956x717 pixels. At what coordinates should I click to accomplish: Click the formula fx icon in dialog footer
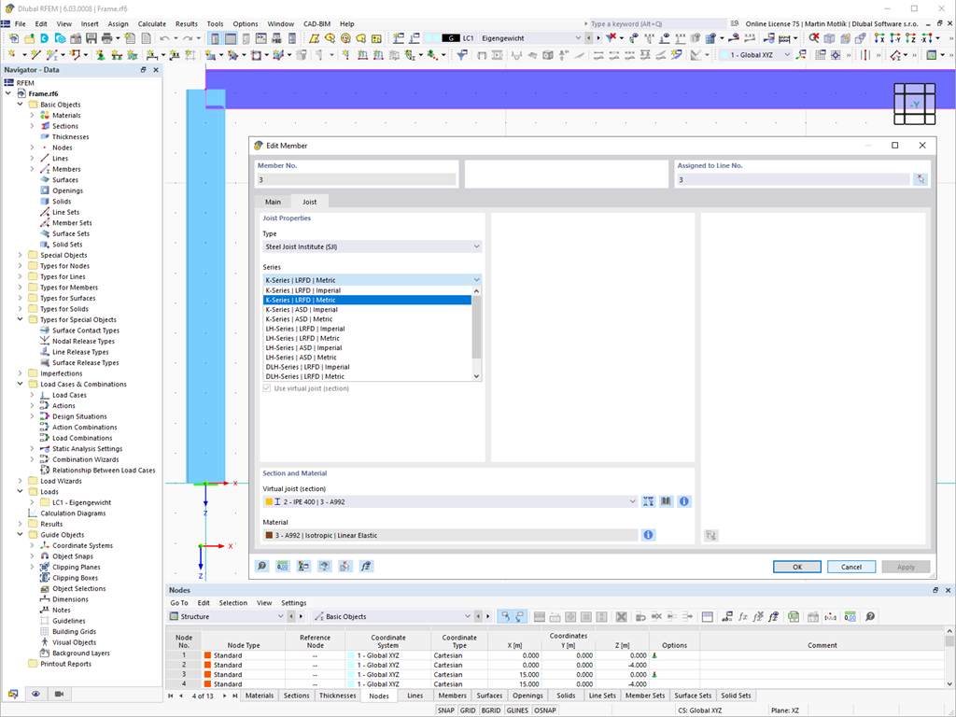tap(366, 566)
